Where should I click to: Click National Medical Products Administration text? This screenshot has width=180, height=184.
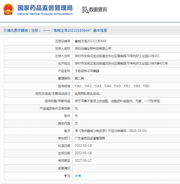(45, 14)
